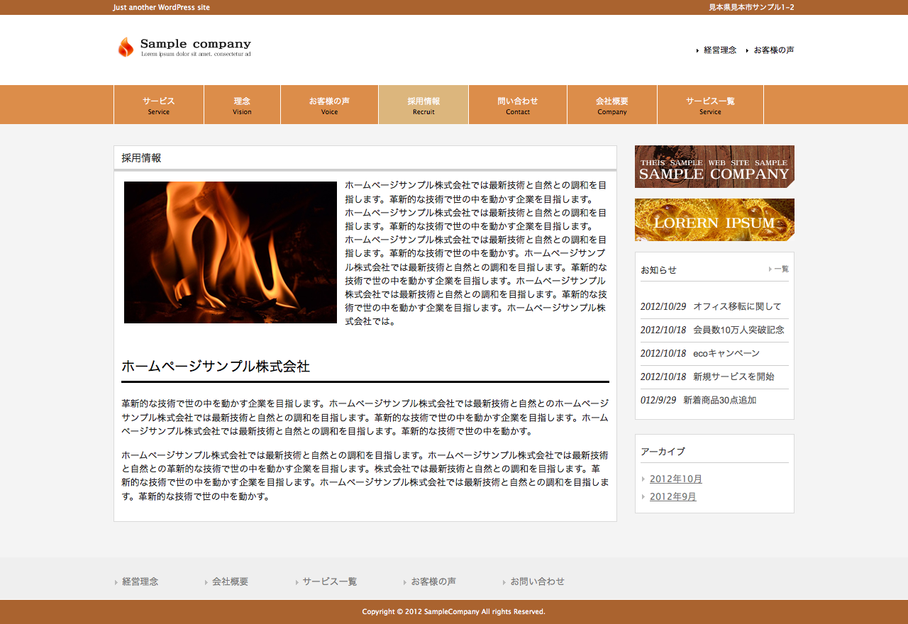Click the 採用情報 page heading

pos(141,157)
